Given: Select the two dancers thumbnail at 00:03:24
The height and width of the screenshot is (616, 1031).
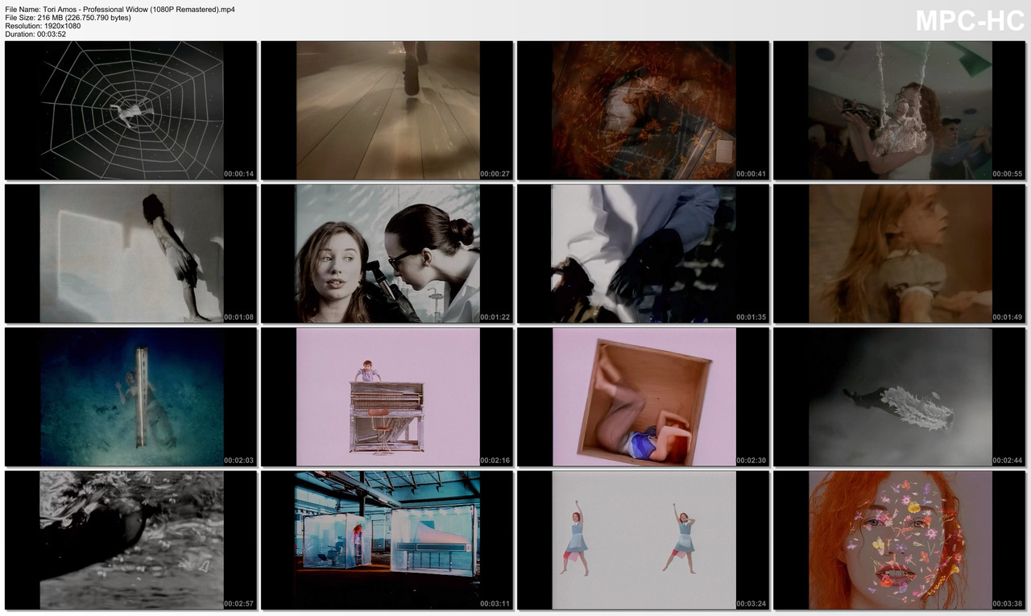Looking at the screenshot, I should [643, 540].
